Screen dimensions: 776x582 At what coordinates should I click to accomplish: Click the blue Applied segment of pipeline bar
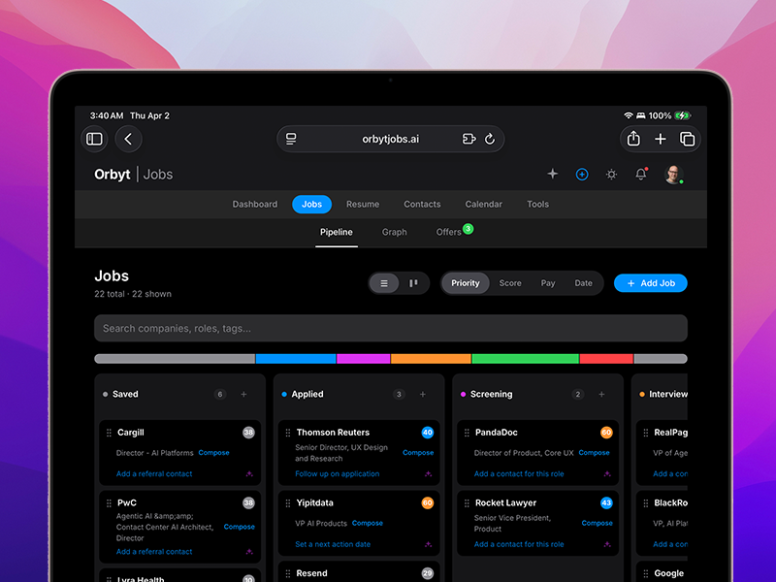pos(296,359)
